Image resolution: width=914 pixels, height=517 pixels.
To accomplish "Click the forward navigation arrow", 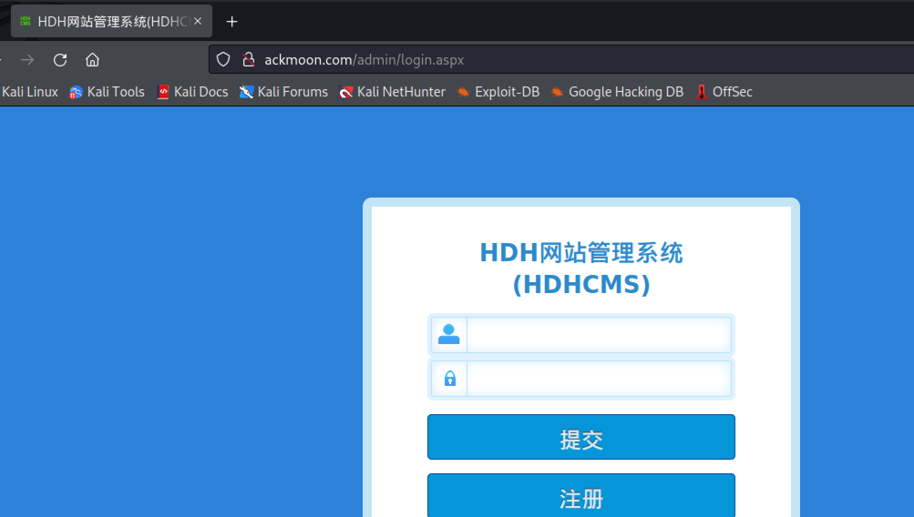I will [x=27, y=60].
